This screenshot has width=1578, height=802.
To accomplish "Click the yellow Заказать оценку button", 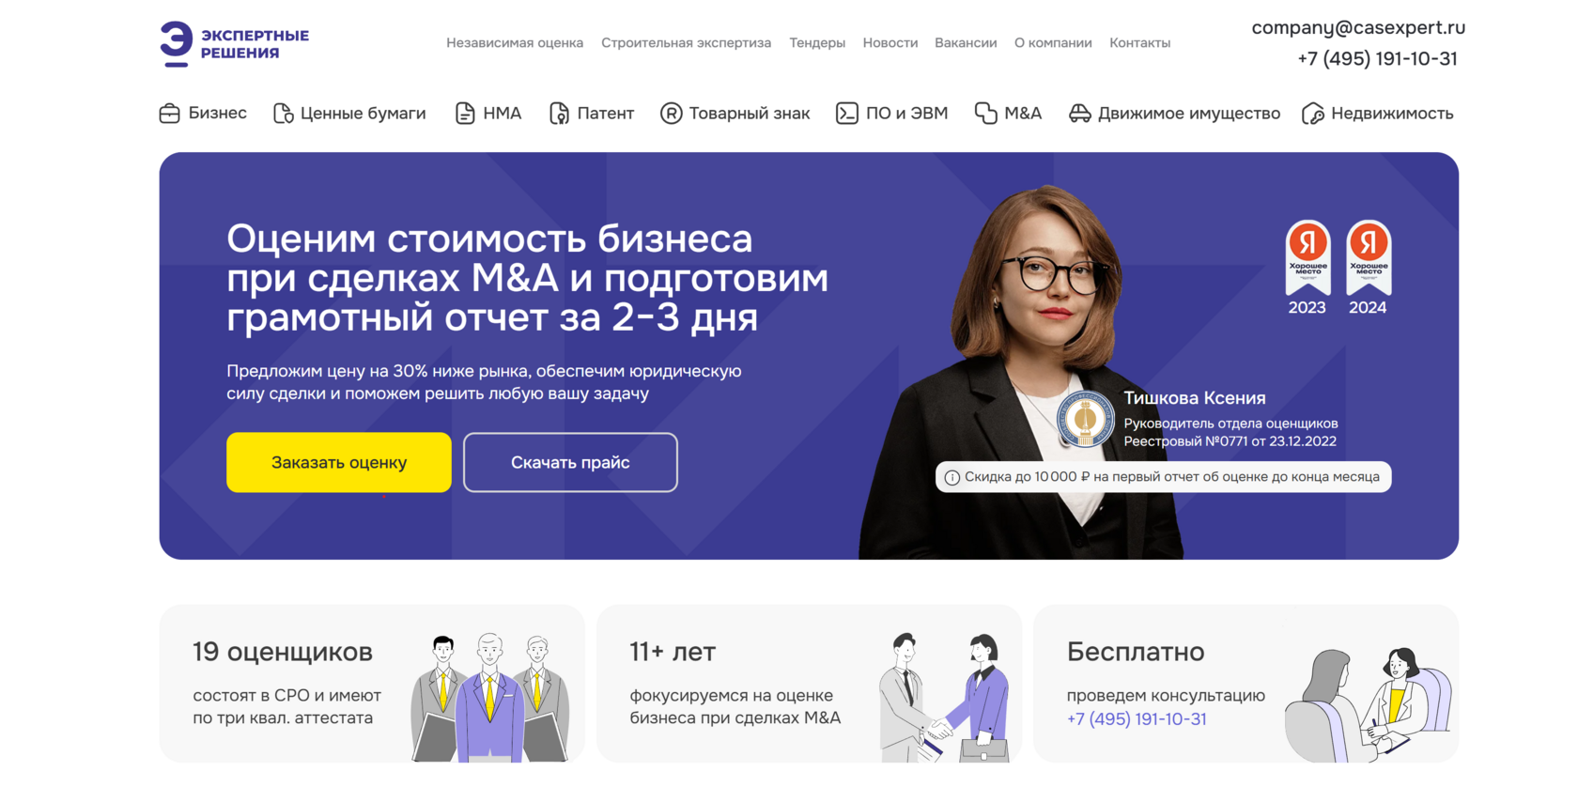I will click(x=339, y=462).
